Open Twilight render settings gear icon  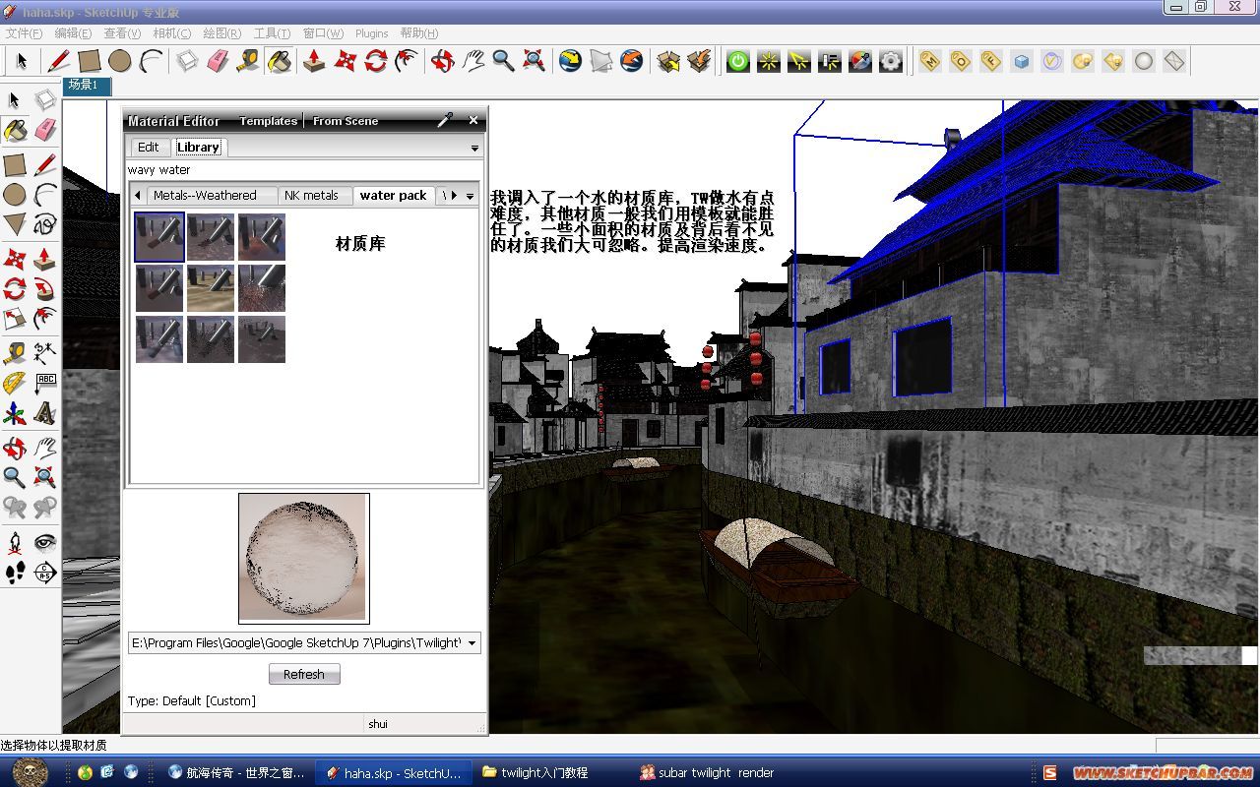891,61
